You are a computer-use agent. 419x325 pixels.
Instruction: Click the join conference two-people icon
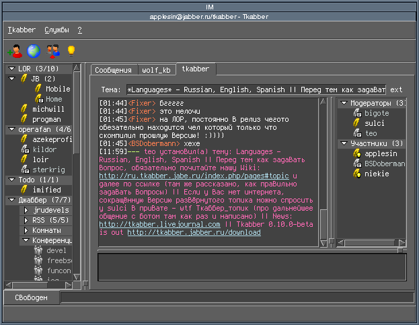click(52, 50)
